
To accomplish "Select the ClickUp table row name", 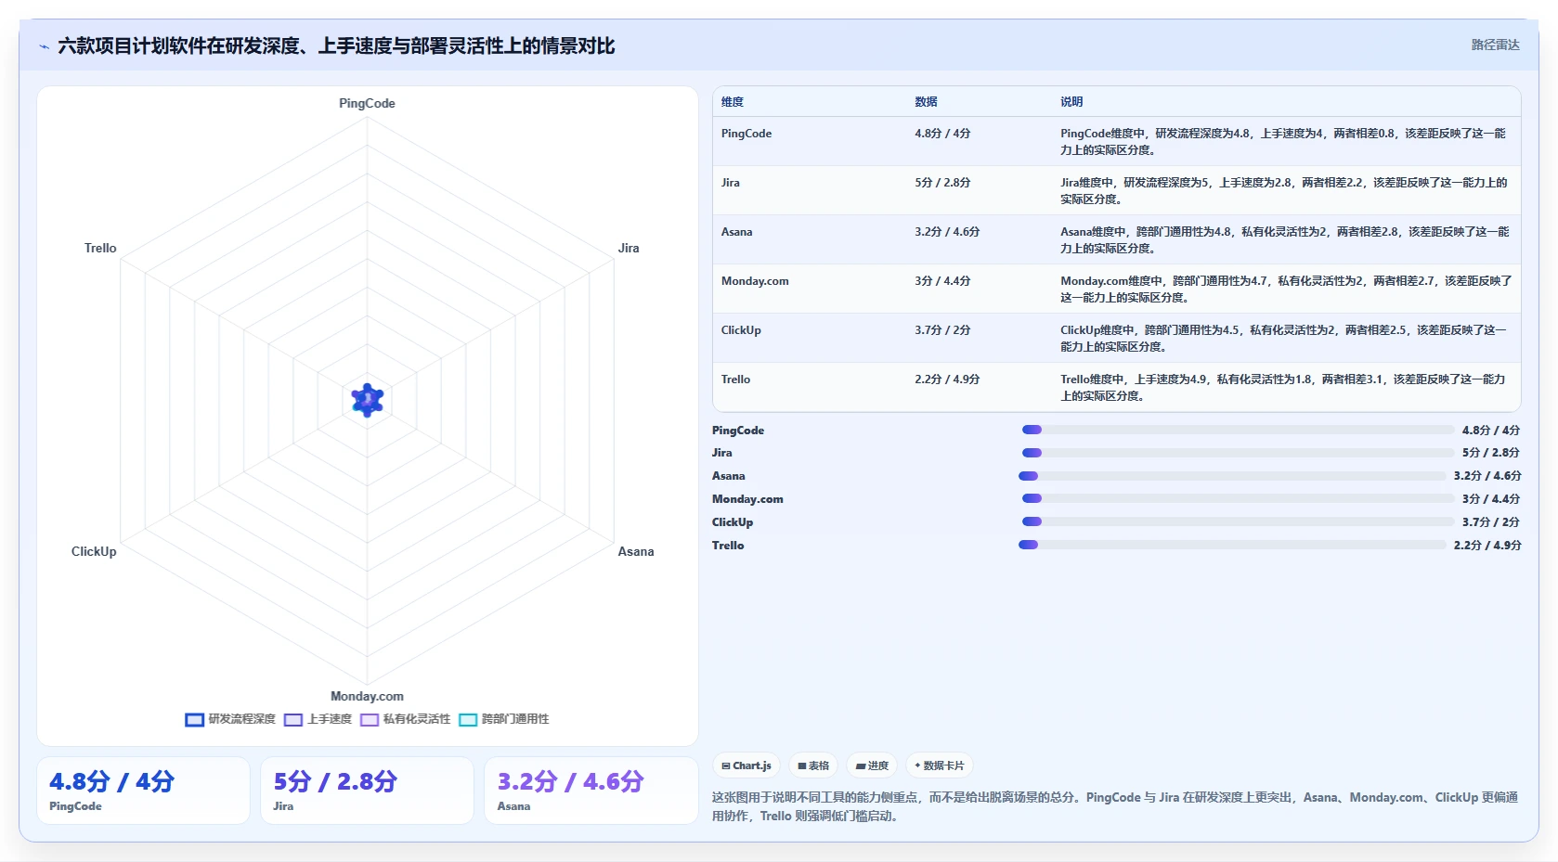I will coord(741,330).
